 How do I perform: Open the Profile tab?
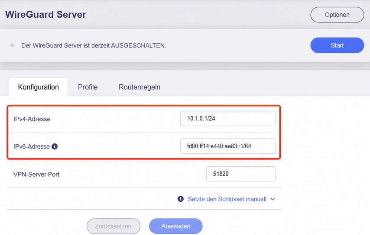point(88,87)
